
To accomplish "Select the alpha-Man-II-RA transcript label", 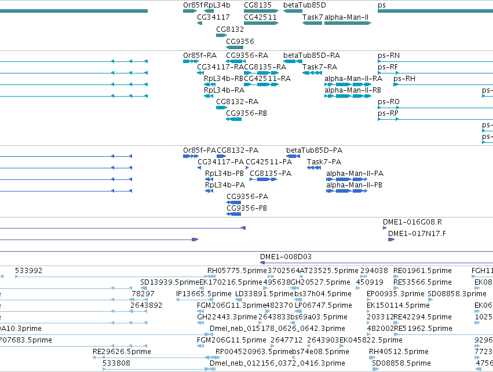I will [x=353, y=79].
